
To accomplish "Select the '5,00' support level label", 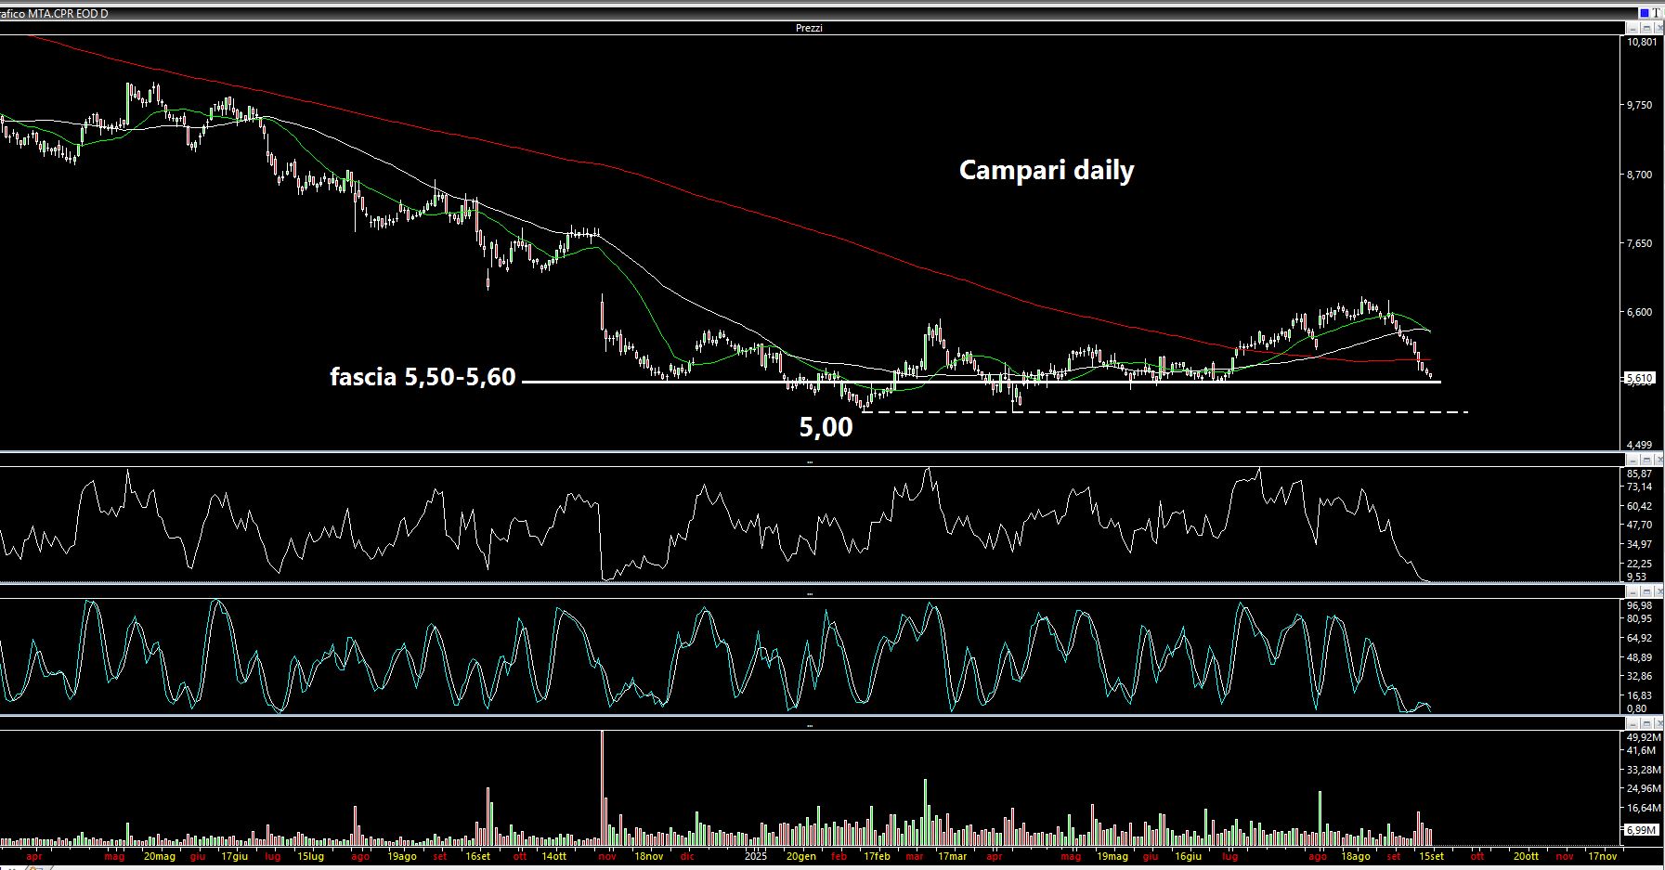I will (826, 427).
